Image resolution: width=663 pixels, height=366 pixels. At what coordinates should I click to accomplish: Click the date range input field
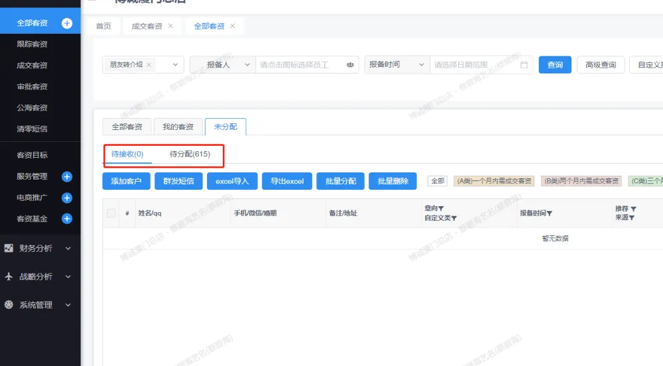474,65
